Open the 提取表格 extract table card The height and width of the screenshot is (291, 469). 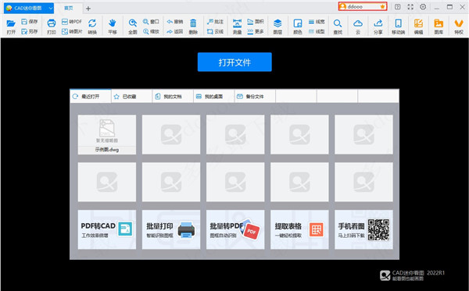pyautogui.click(x=299, y=229)
